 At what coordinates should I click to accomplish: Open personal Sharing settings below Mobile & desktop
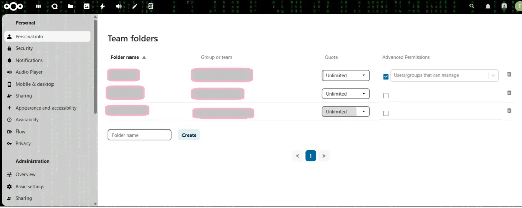tap(47, 96)
